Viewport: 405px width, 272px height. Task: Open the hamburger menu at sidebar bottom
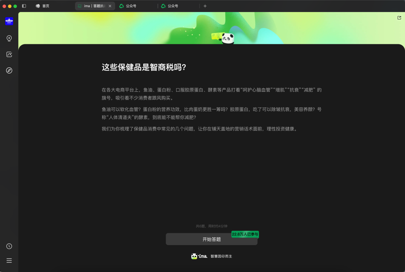(x=9, y=260)
